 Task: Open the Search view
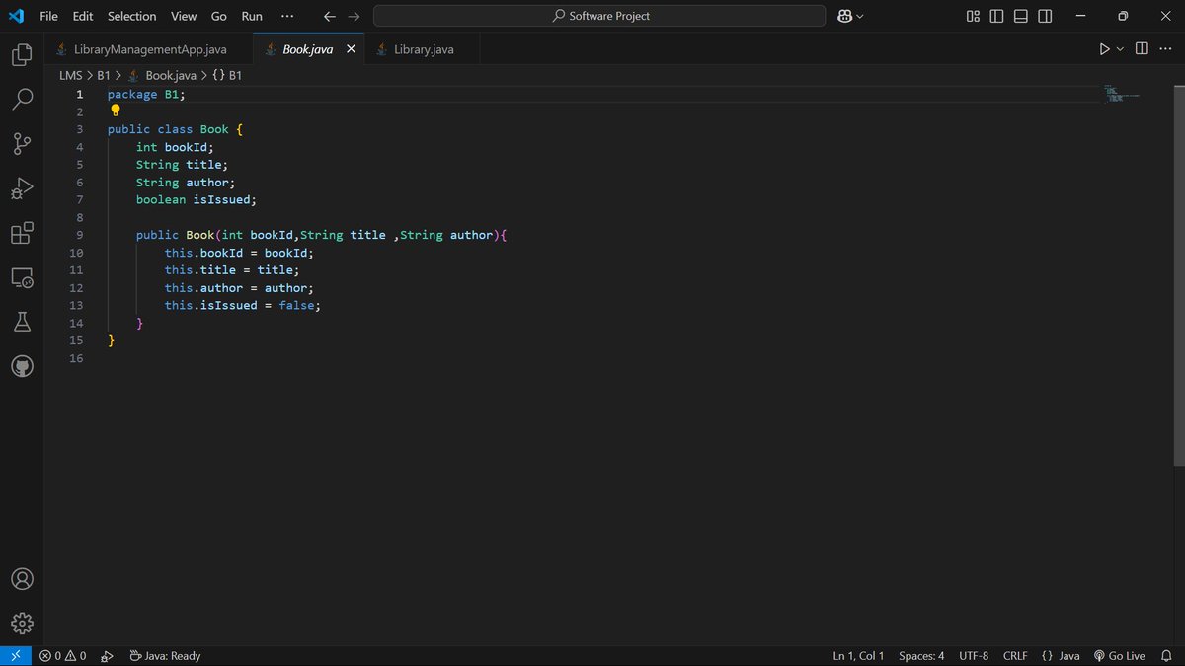pos(22,99)
